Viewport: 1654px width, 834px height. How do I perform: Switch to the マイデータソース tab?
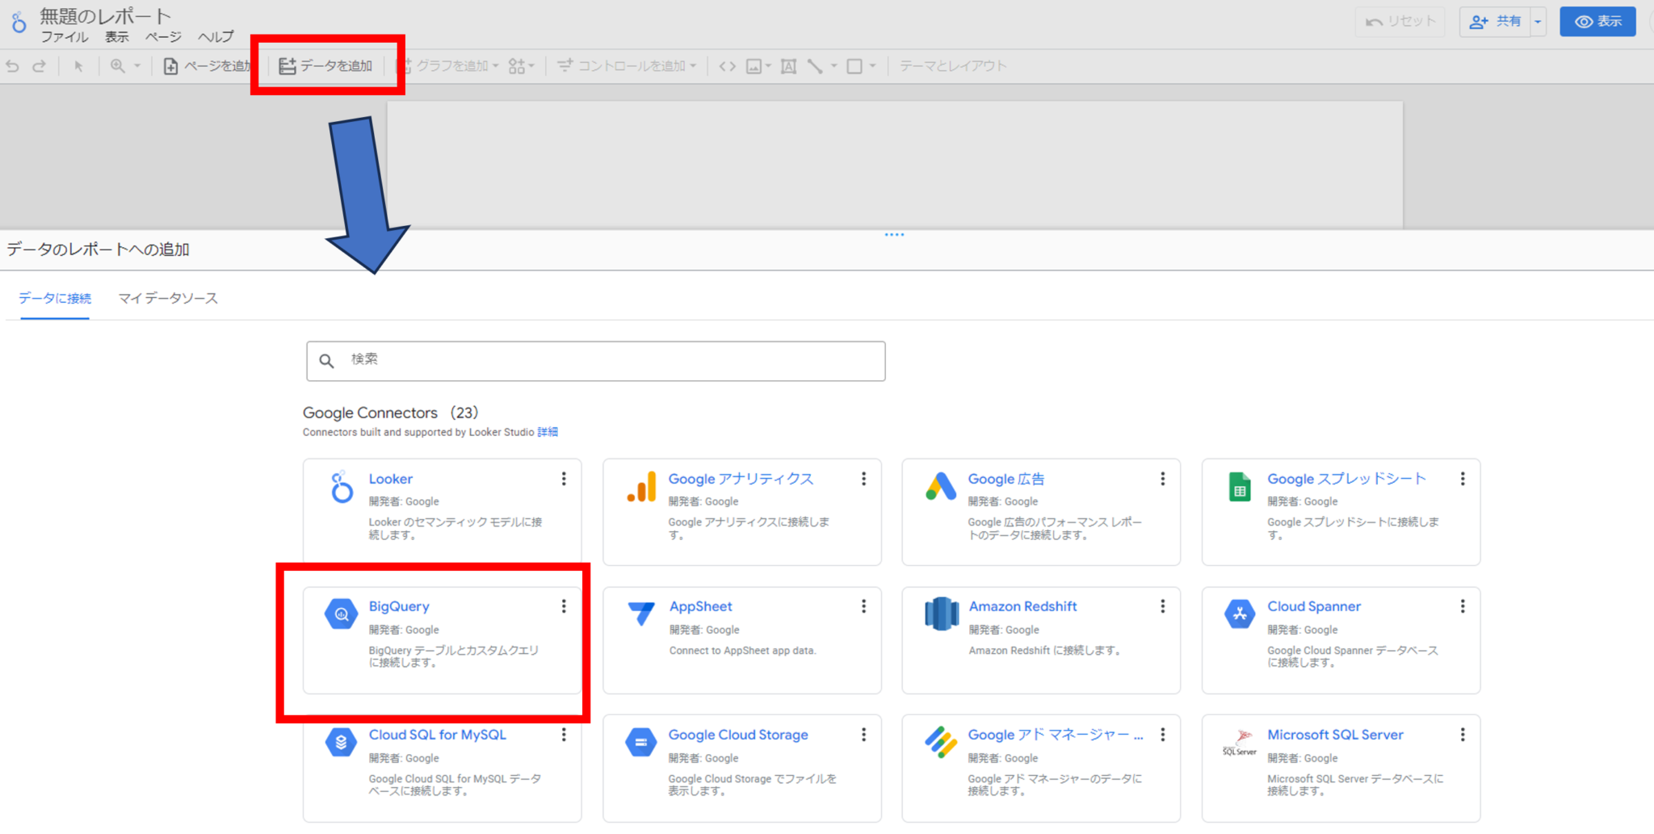tap(168, 299)
